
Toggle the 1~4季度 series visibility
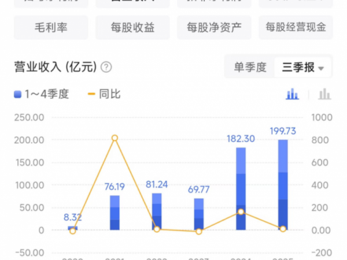[46, 94]
